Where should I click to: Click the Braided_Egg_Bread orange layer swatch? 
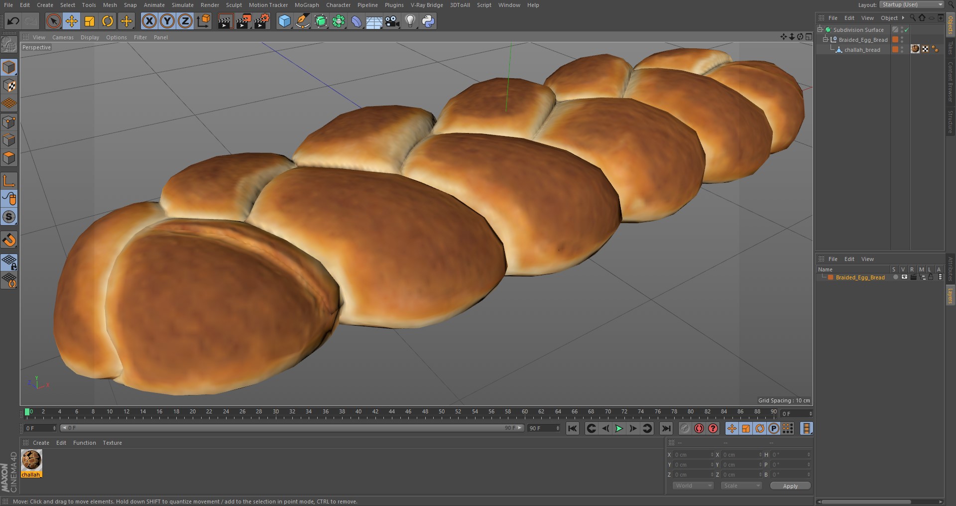click(895, 40)
